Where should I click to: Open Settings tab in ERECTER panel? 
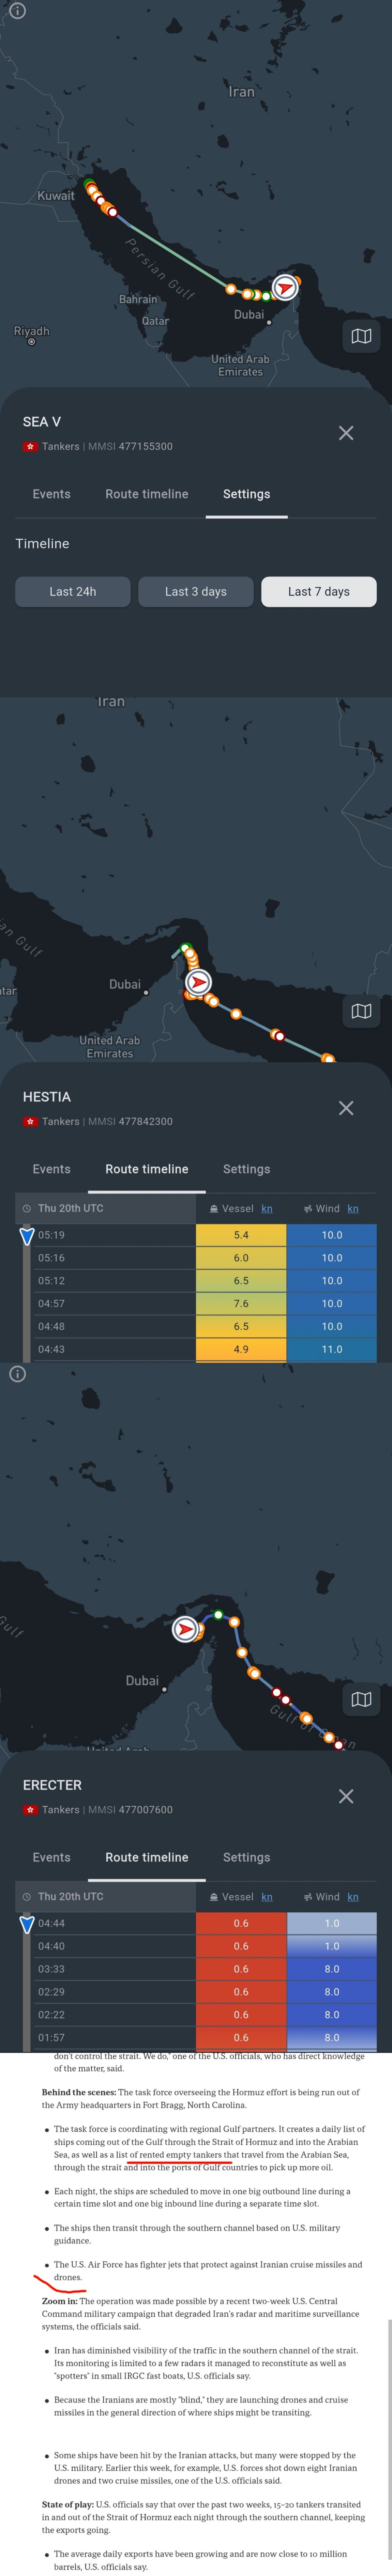(x=247, y=1857)
